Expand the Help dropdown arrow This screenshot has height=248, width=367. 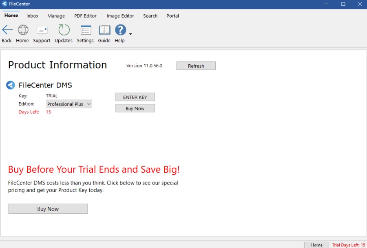[x=130, y=34]
